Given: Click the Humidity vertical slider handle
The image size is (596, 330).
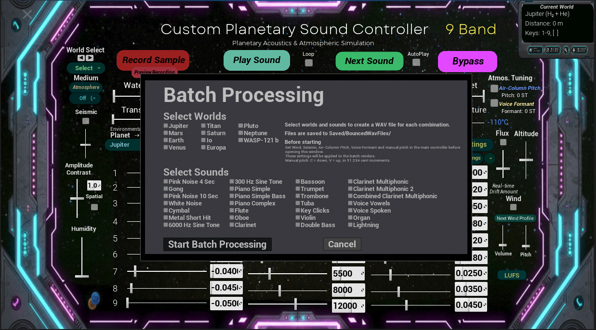Looking at the screenshot, I should [82, 276].
